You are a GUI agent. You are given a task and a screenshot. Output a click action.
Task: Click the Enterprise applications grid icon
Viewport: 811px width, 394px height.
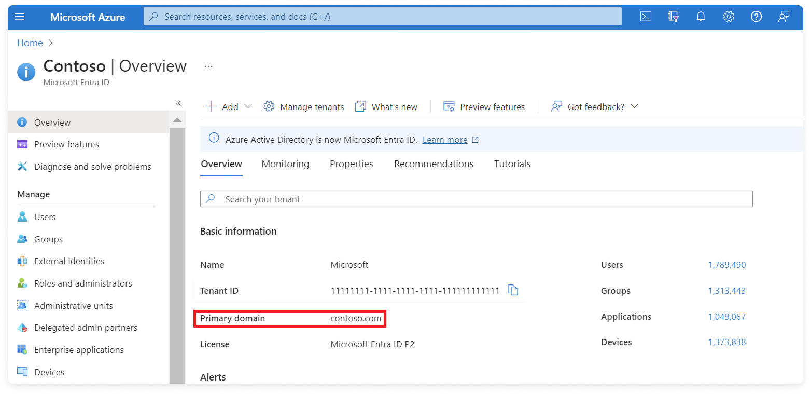[22, 350]
